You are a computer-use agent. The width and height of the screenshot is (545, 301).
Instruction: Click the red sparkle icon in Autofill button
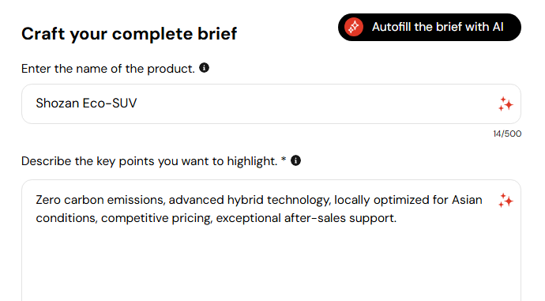[354, 27]
